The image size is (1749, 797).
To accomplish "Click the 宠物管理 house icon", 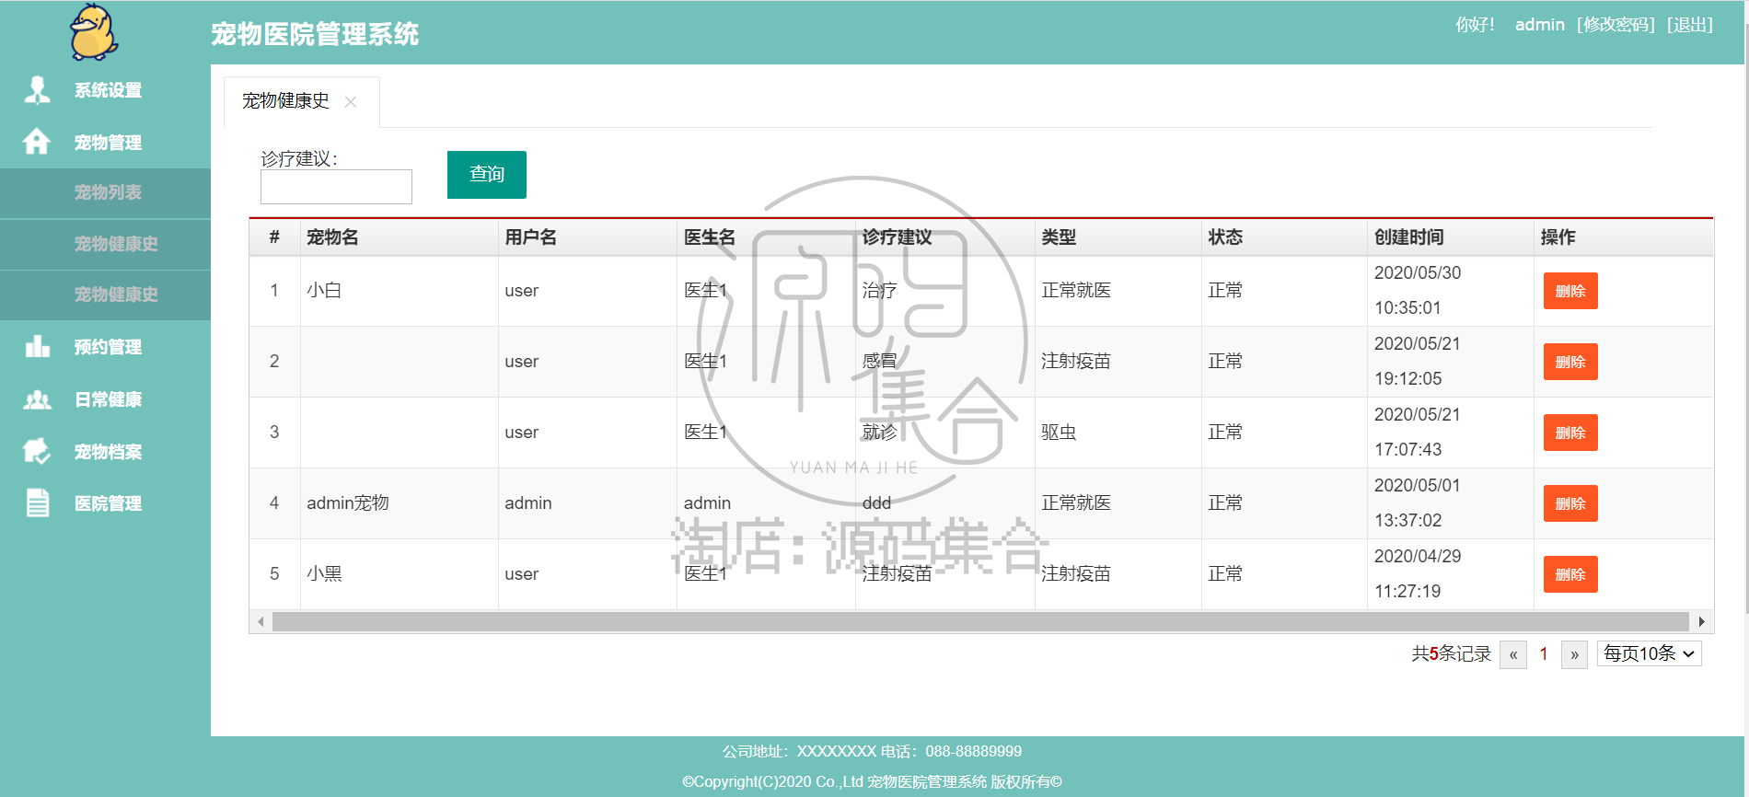I will coord(37,142).
